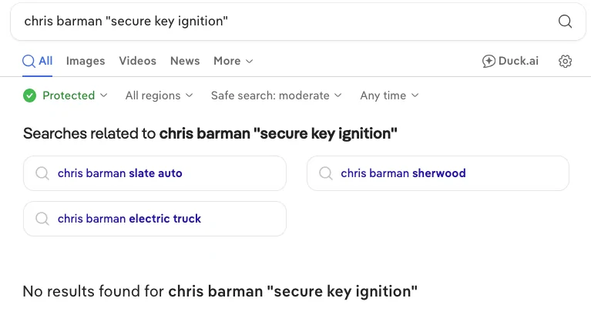Open the settings gear icon

coord(565,62)
